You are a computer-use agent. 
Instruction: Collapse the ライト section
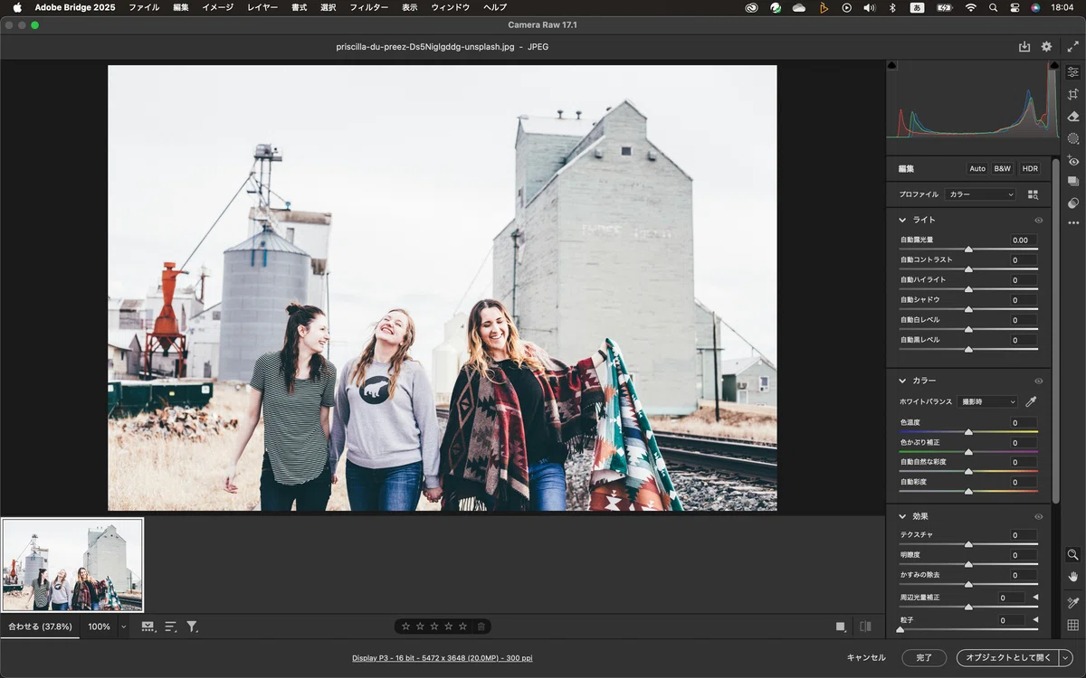click(x=902, y=220)
